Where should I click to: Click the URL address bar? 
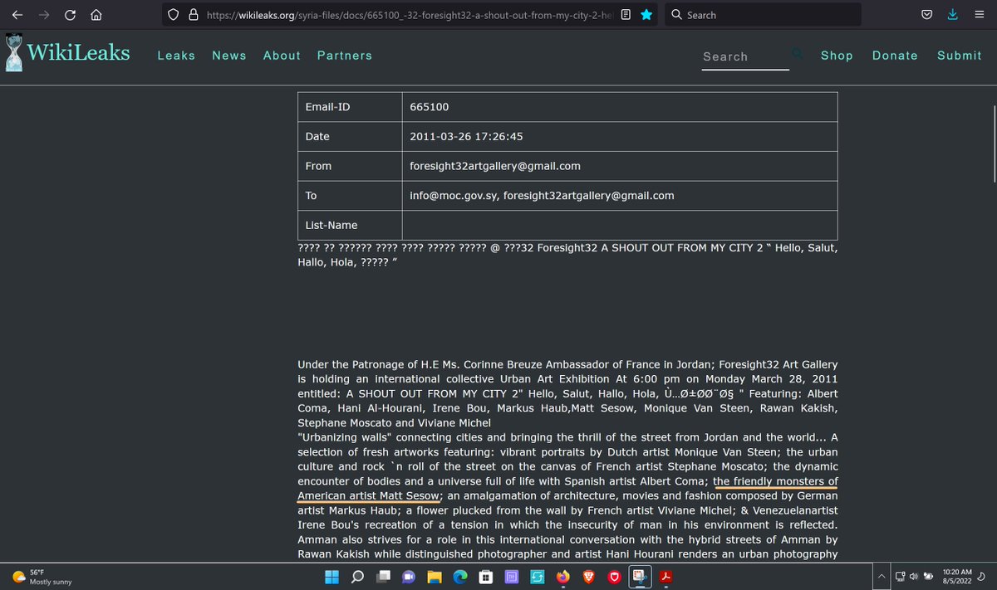coord(409,15)
